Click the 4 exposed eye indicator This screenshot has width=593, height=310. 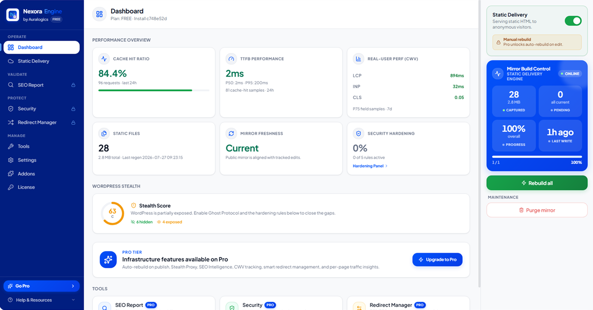pyautogui.click(x=170, y=222)
